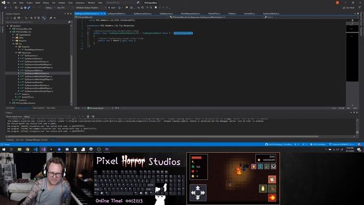The image size is (364, 205).
Task: Open the Tools menu
Action: pos(71,3)
